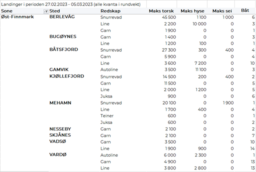
Task: Select the Øst-Finnmark zone cell
Action: [17, 17]
